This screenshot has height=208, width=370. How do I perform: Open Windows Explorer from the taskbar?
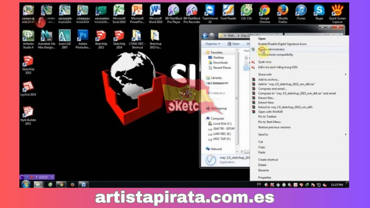point(38,184)
